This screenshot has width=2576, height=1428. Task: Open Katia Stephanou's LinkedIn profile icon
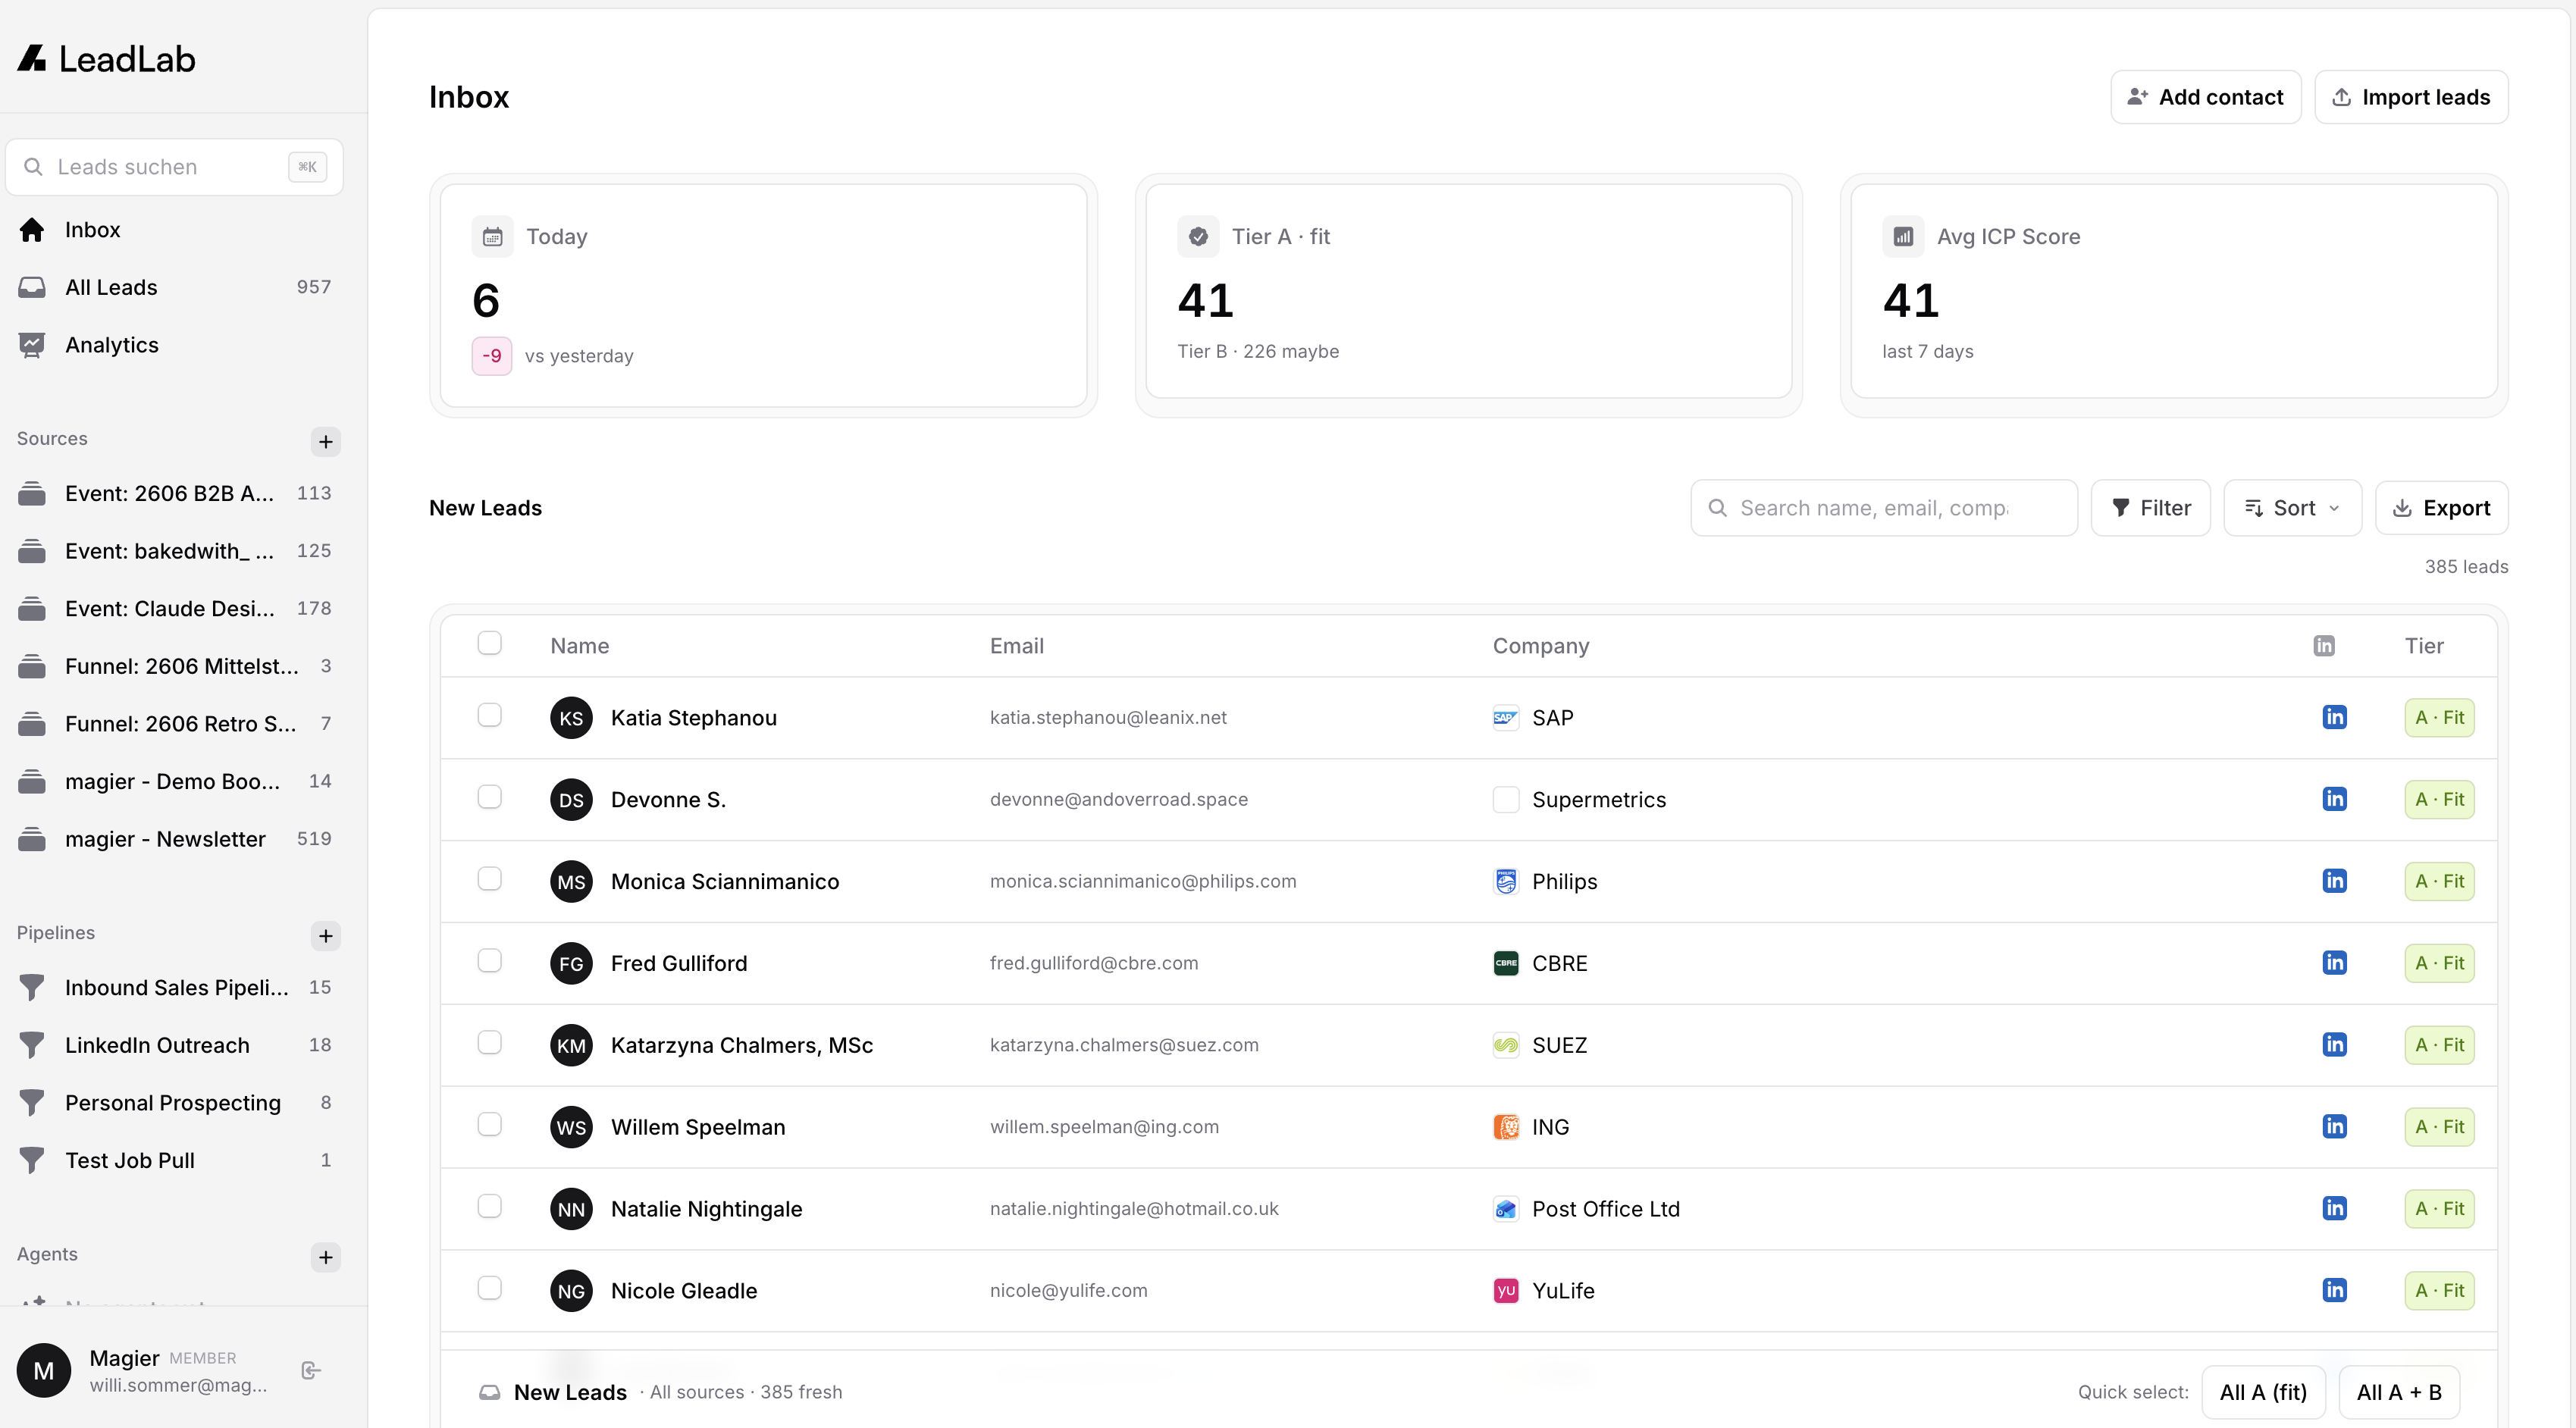pos(2334,717)
